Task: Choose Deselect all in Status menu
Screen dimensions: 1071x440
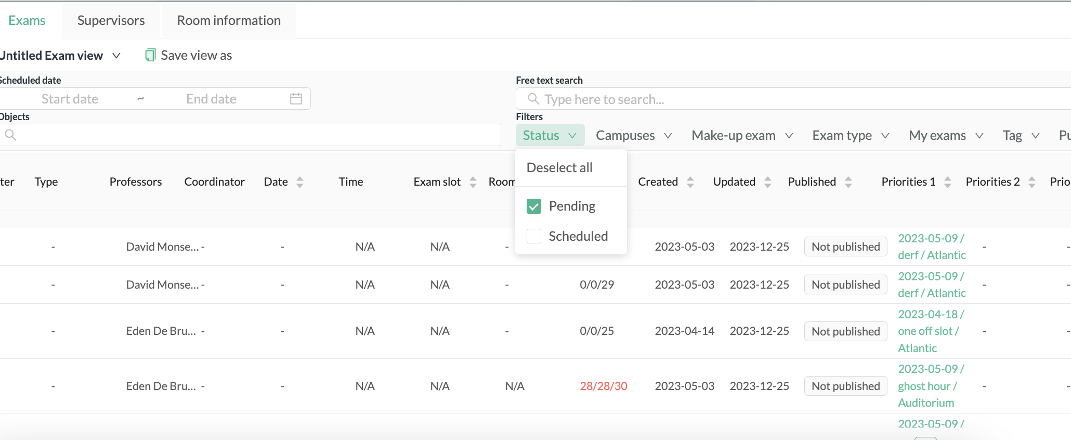Action: click(559, 167)
